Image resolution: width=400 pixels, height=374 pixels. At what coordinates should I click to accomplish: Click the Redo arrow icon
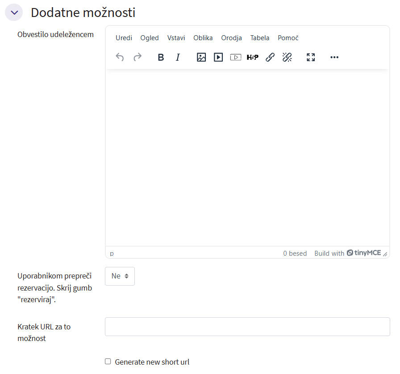coord(137,57)
